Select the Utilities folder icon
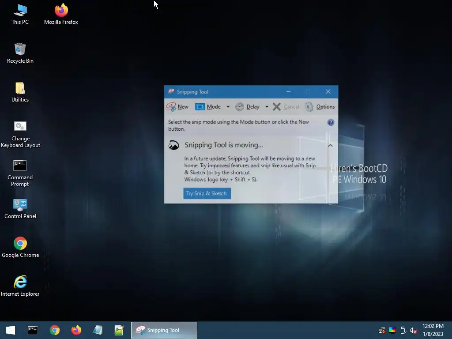This screenshot has width=452, height=339. tap(20, 92)
